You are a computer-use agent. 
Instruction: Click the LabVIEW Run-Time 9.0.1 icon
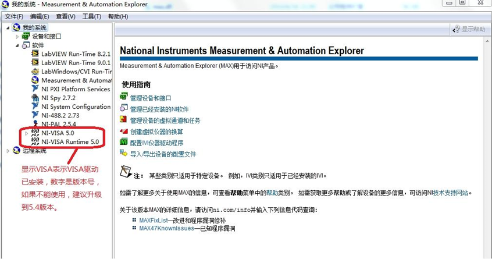35,62
